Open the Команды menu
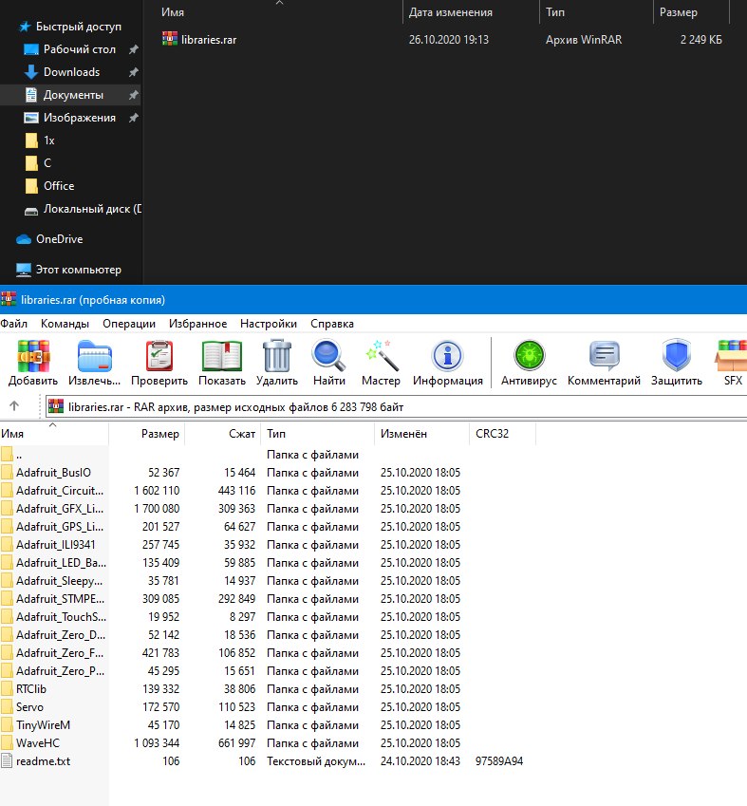The image size is (747, 806). [x=65, y=324]
